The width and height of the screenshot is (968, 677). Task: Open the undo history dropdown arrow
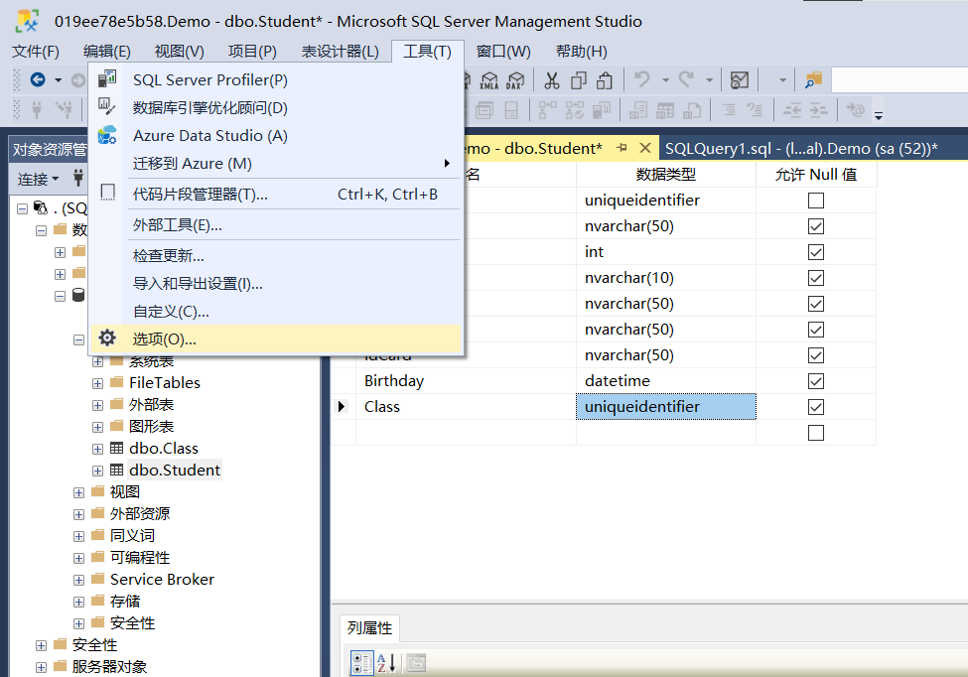(x=665, y=80)
